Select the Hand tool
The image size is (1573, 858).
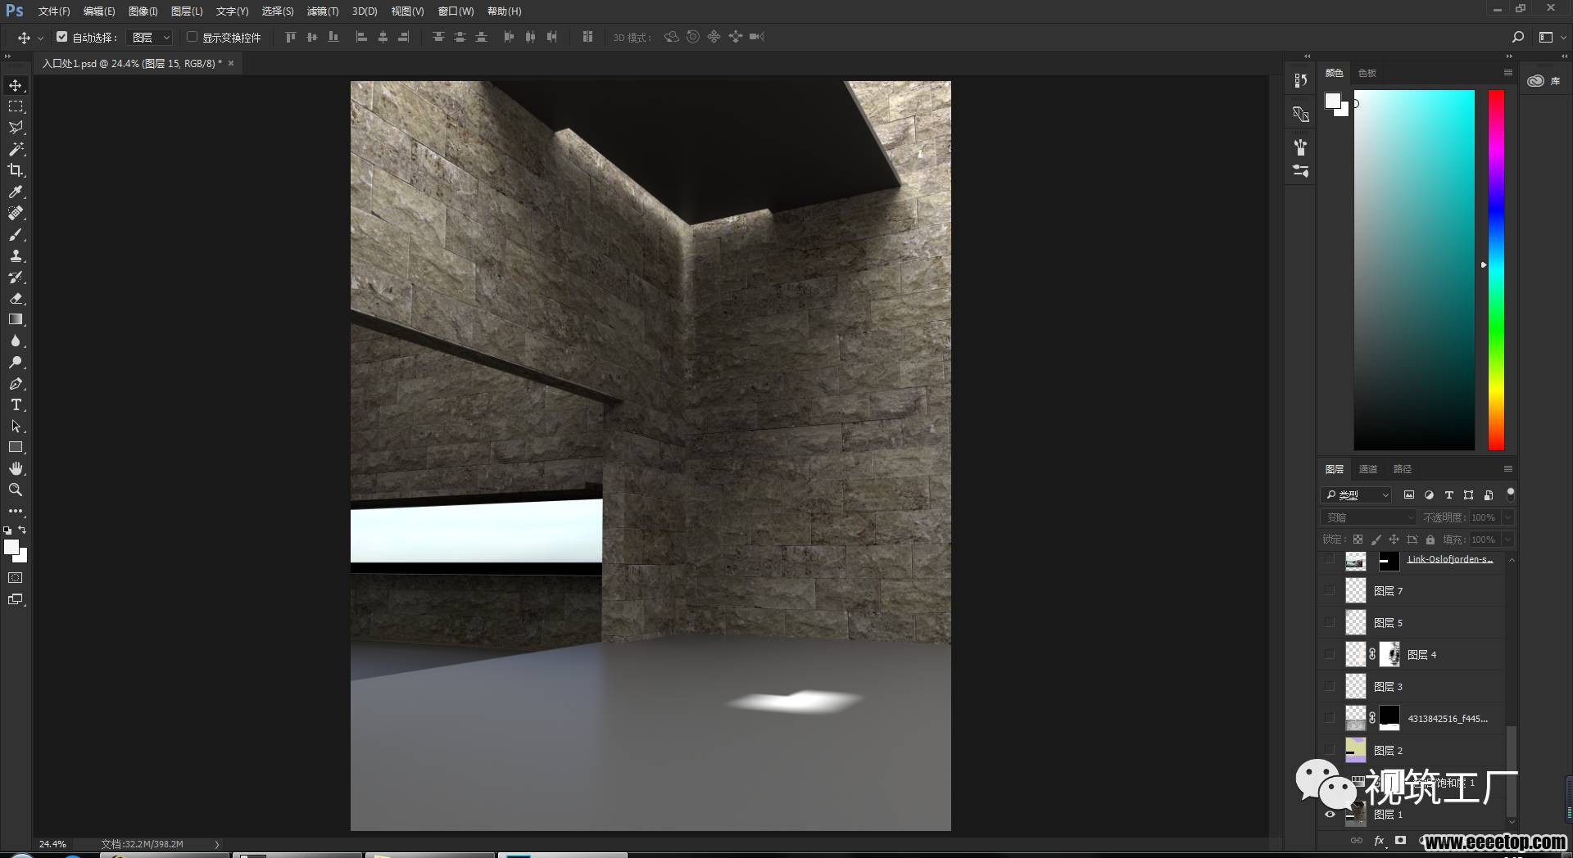pyautogui.click(x=16, y=468)
